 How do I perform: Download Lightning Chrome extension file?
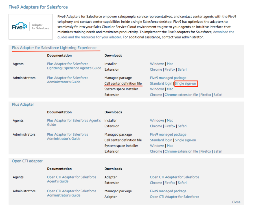coord(181,95)
